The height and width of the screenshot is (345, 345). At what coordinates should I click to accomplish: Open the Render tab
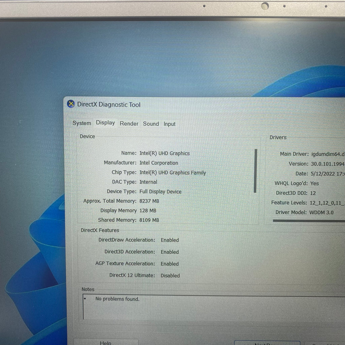pos(129,124)
